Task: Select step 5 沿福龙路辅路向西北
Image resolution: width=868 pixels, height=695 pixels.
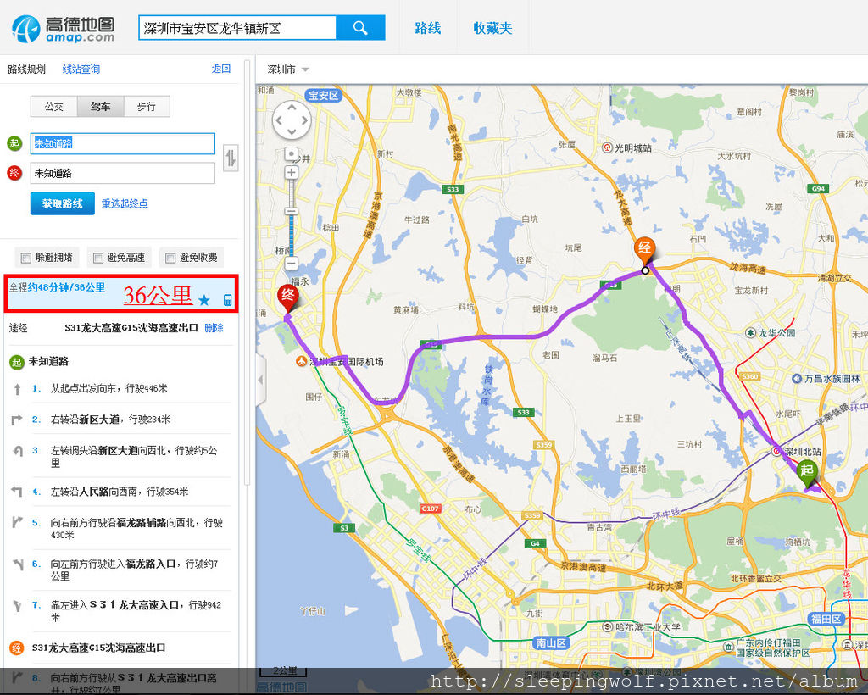Action: point(120,528)
